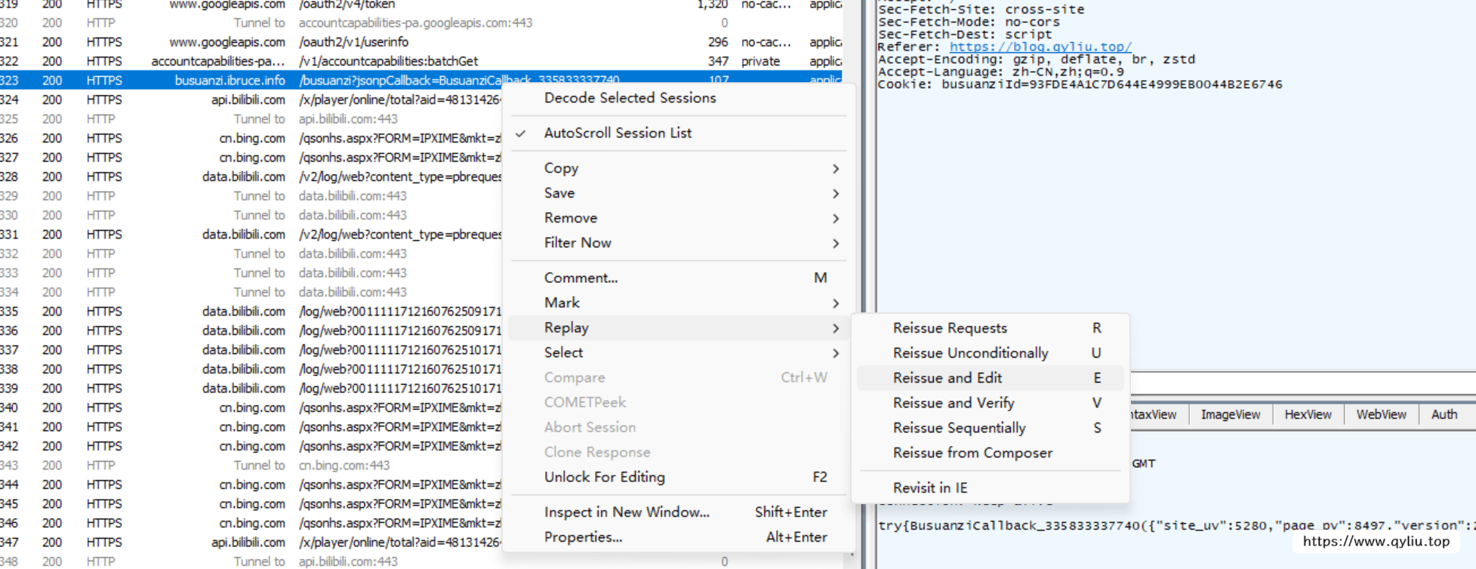
Task: Open the WebView tab
Action: [1381, 415]
